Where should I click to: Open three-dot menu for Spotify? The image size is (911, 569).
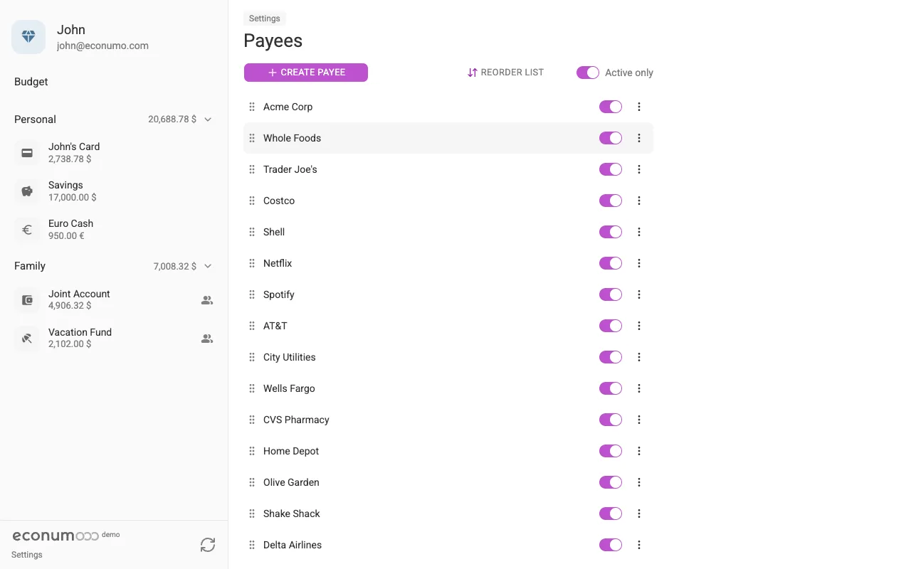point(639,294)
